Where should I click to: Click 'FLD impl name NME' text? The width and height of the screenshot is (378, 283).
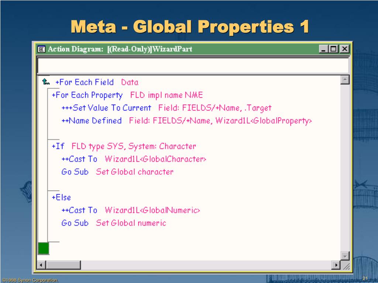[x=166, y=95]
